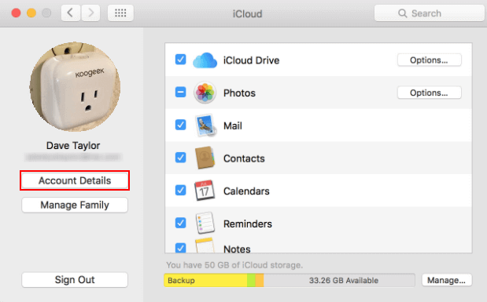487x302 pixels.
Task: Click the Notes label
Action: tap(237, 249)
